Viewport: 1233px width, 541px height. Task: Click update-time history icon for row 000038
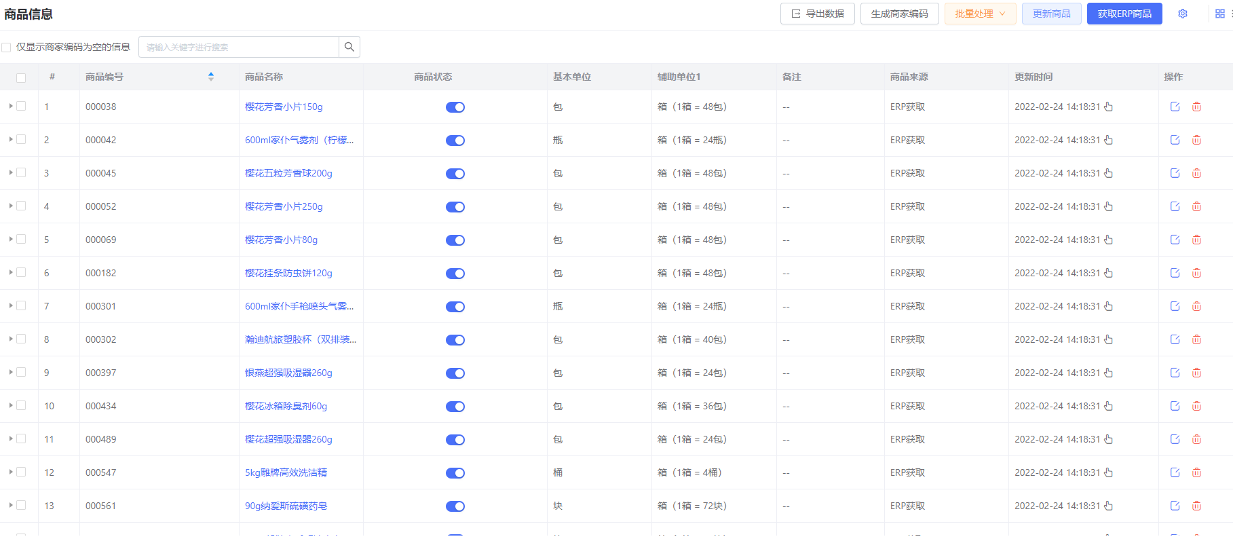(x=1108, y=107)
